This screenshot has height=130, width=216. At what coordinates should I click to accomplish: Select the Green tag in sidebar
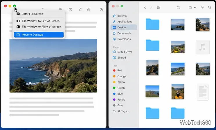[124, 88]
